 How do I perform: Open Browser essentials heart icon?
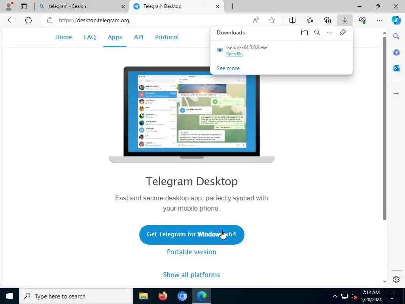(362, 20)
